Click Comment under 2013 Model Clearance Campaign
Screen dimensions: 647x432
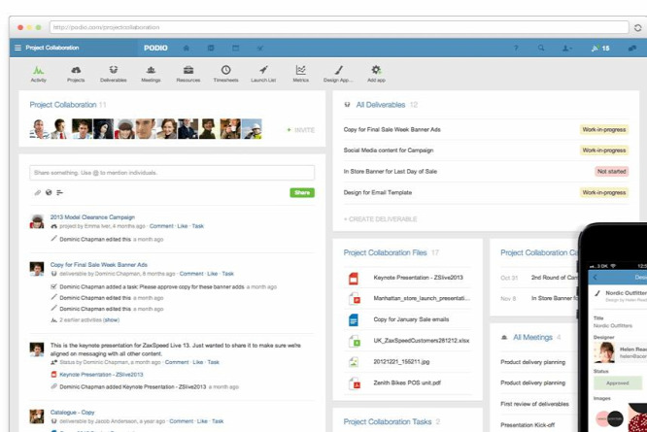point(161,226)
